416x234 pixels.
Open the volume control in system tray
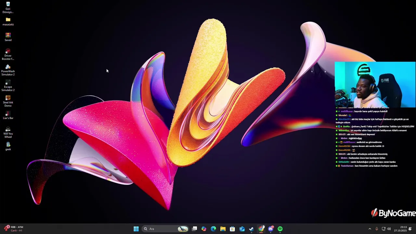(x=389, y=229)
